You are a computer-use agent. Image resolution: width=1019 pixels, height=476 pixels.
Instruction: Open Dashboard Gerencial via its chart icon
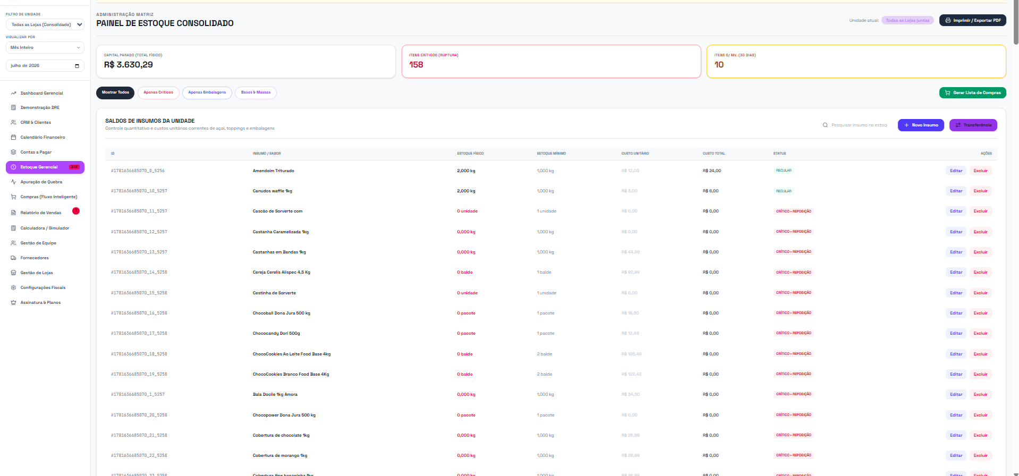(13, 93)
